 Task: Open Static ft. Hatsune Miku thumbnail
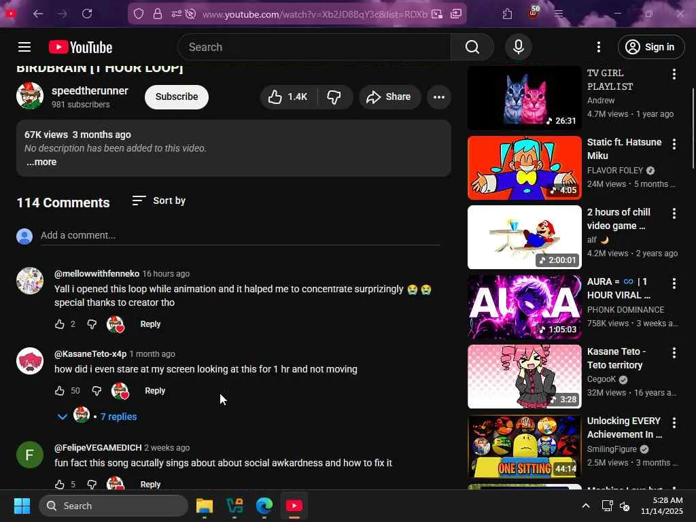pyautogui.click(x=524, y=168)
